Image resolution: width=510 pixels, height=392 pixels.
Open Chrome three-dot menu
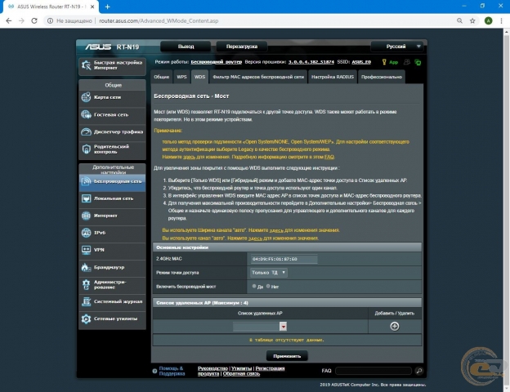pos(501,20)
